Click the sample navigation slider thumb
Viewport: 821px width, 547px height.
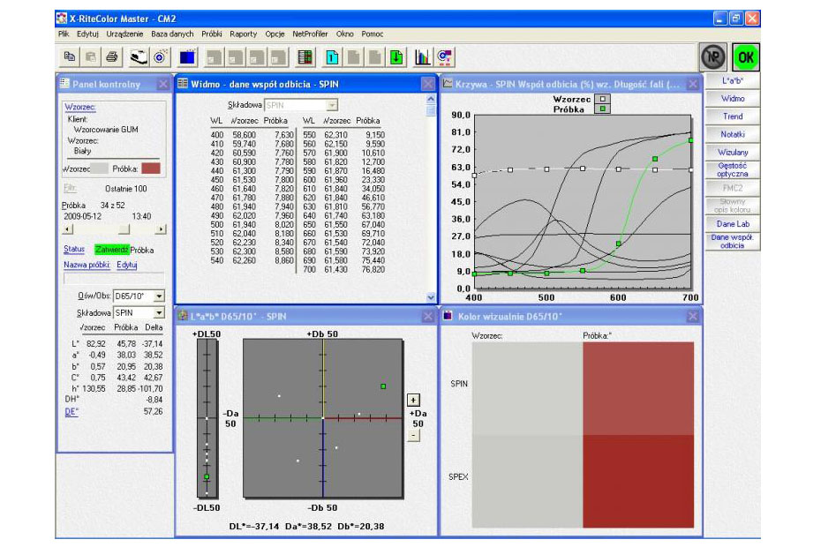coord(124,229)
